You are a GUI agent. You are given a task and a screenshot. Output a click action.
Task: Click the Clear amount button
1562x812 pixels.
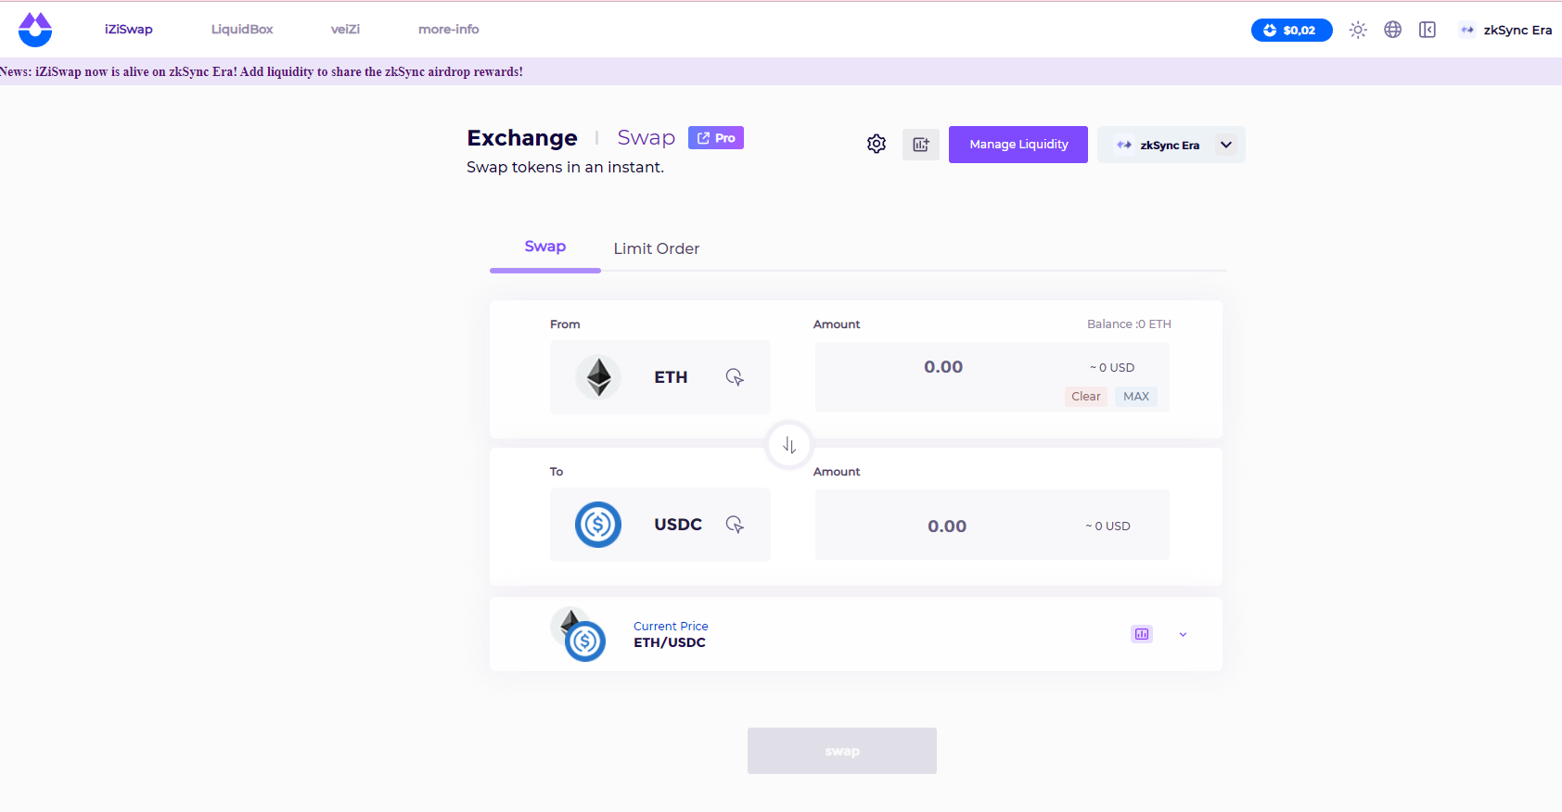(1086, 397)
